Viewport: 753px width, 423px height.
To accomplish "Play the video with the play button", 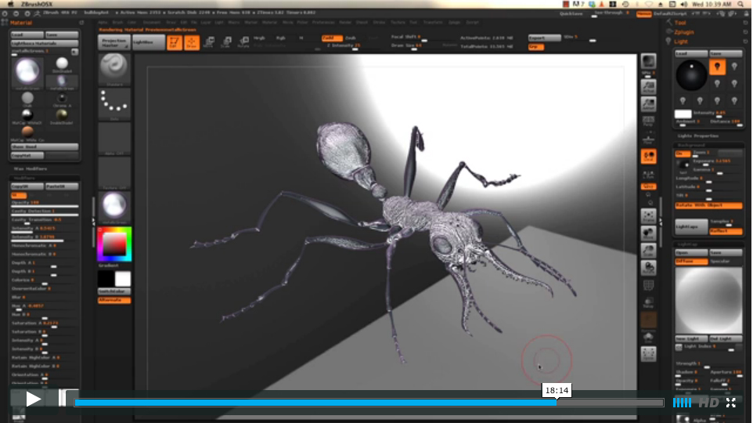I will (x=33, y=399).
